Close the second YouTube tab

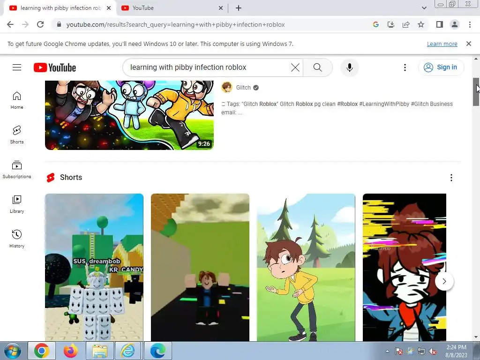tap(220, 8)
